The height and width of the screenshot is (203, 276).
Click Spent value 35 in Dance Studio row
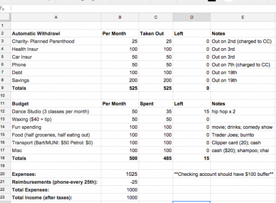tap(156, 112)
